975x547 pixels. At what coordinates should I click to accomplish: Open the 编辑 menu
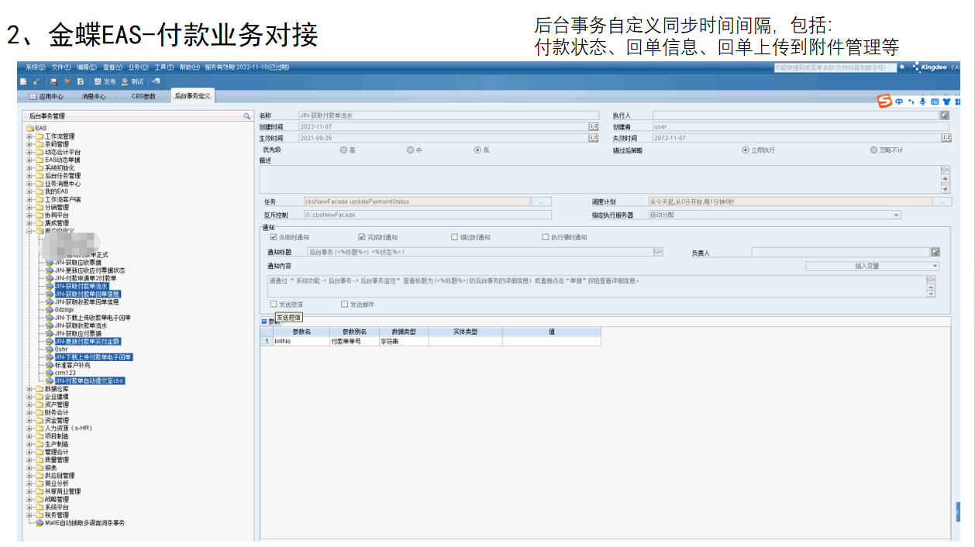pyautogui.click(x=87, y=67)
